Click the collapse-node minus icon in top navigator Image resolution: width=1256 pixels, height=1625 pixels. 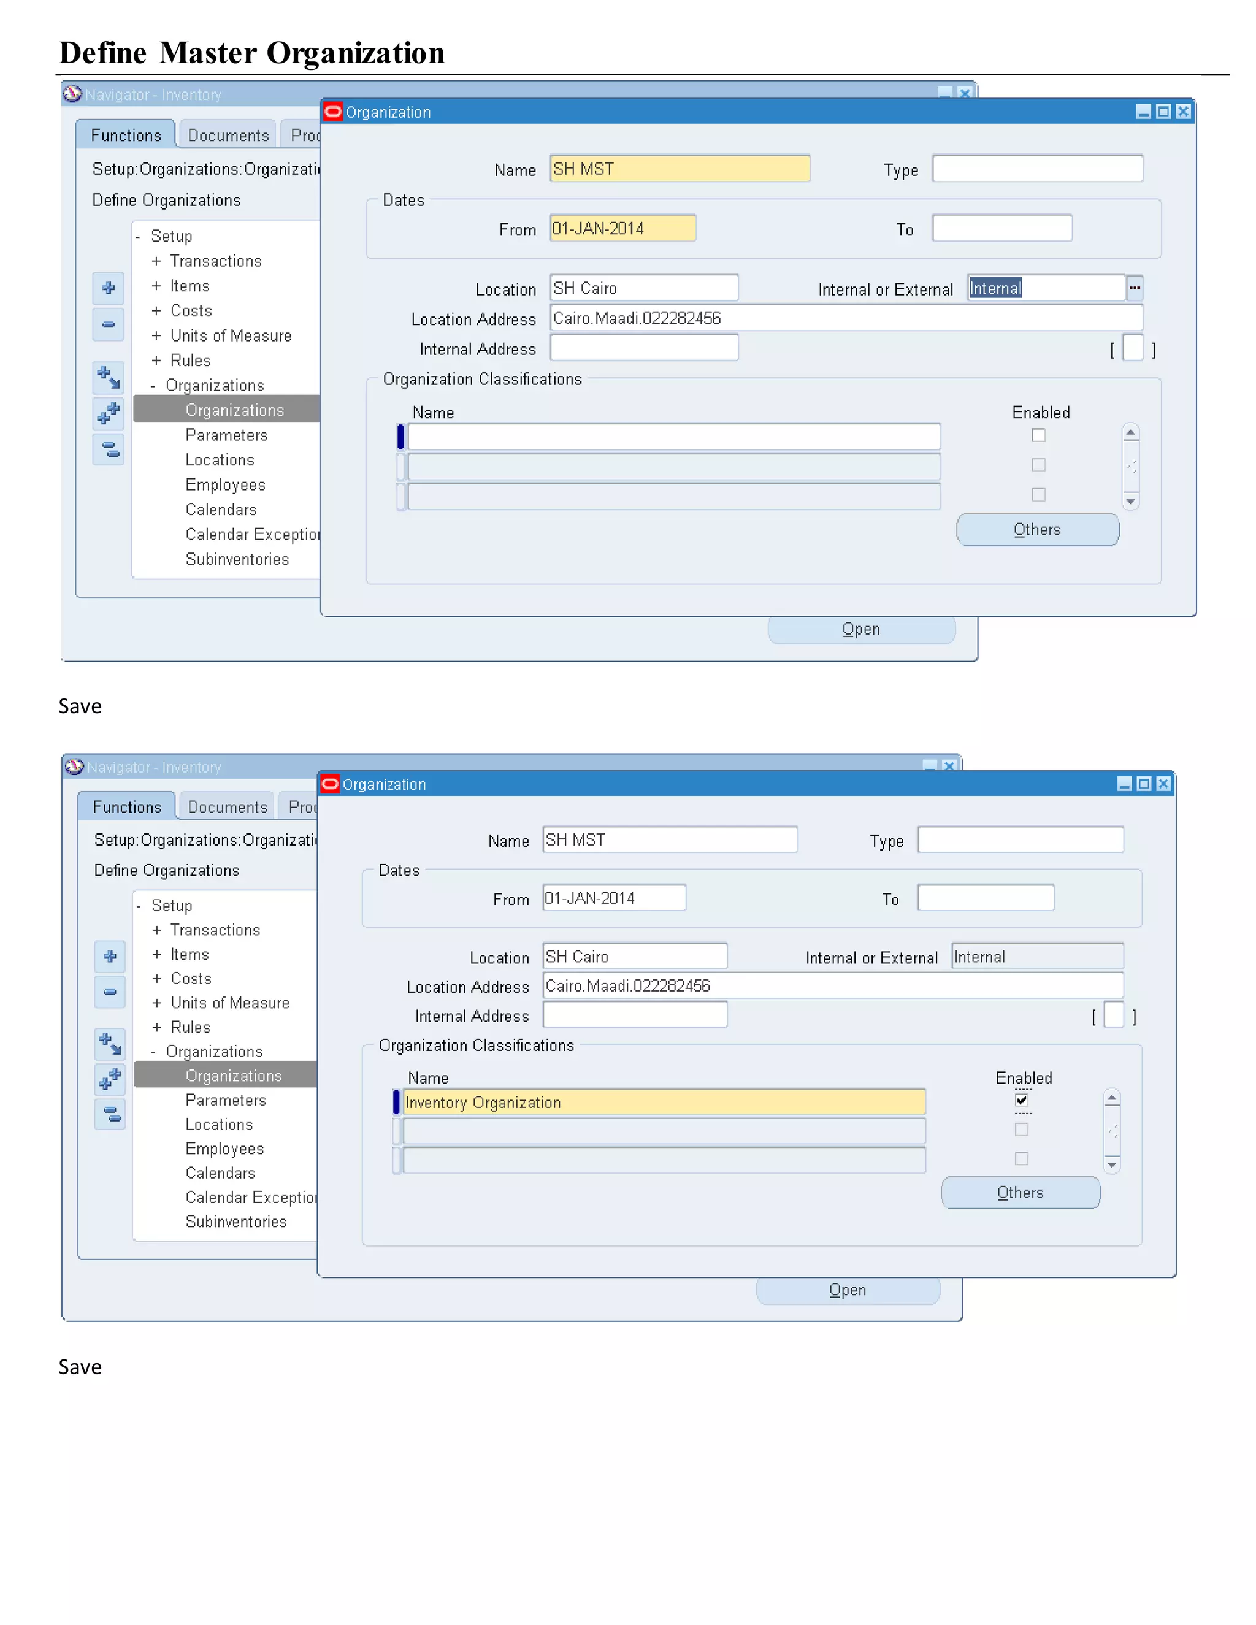click(109, 324)
